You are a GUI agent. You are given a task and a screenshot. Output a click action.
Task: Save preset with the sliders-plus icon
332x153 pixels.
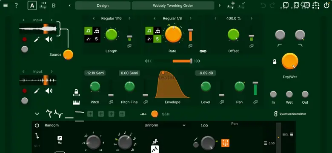click(x=231, y=5)
